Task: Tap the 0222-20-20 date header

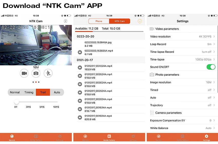Action: click(x=109, y=36)
